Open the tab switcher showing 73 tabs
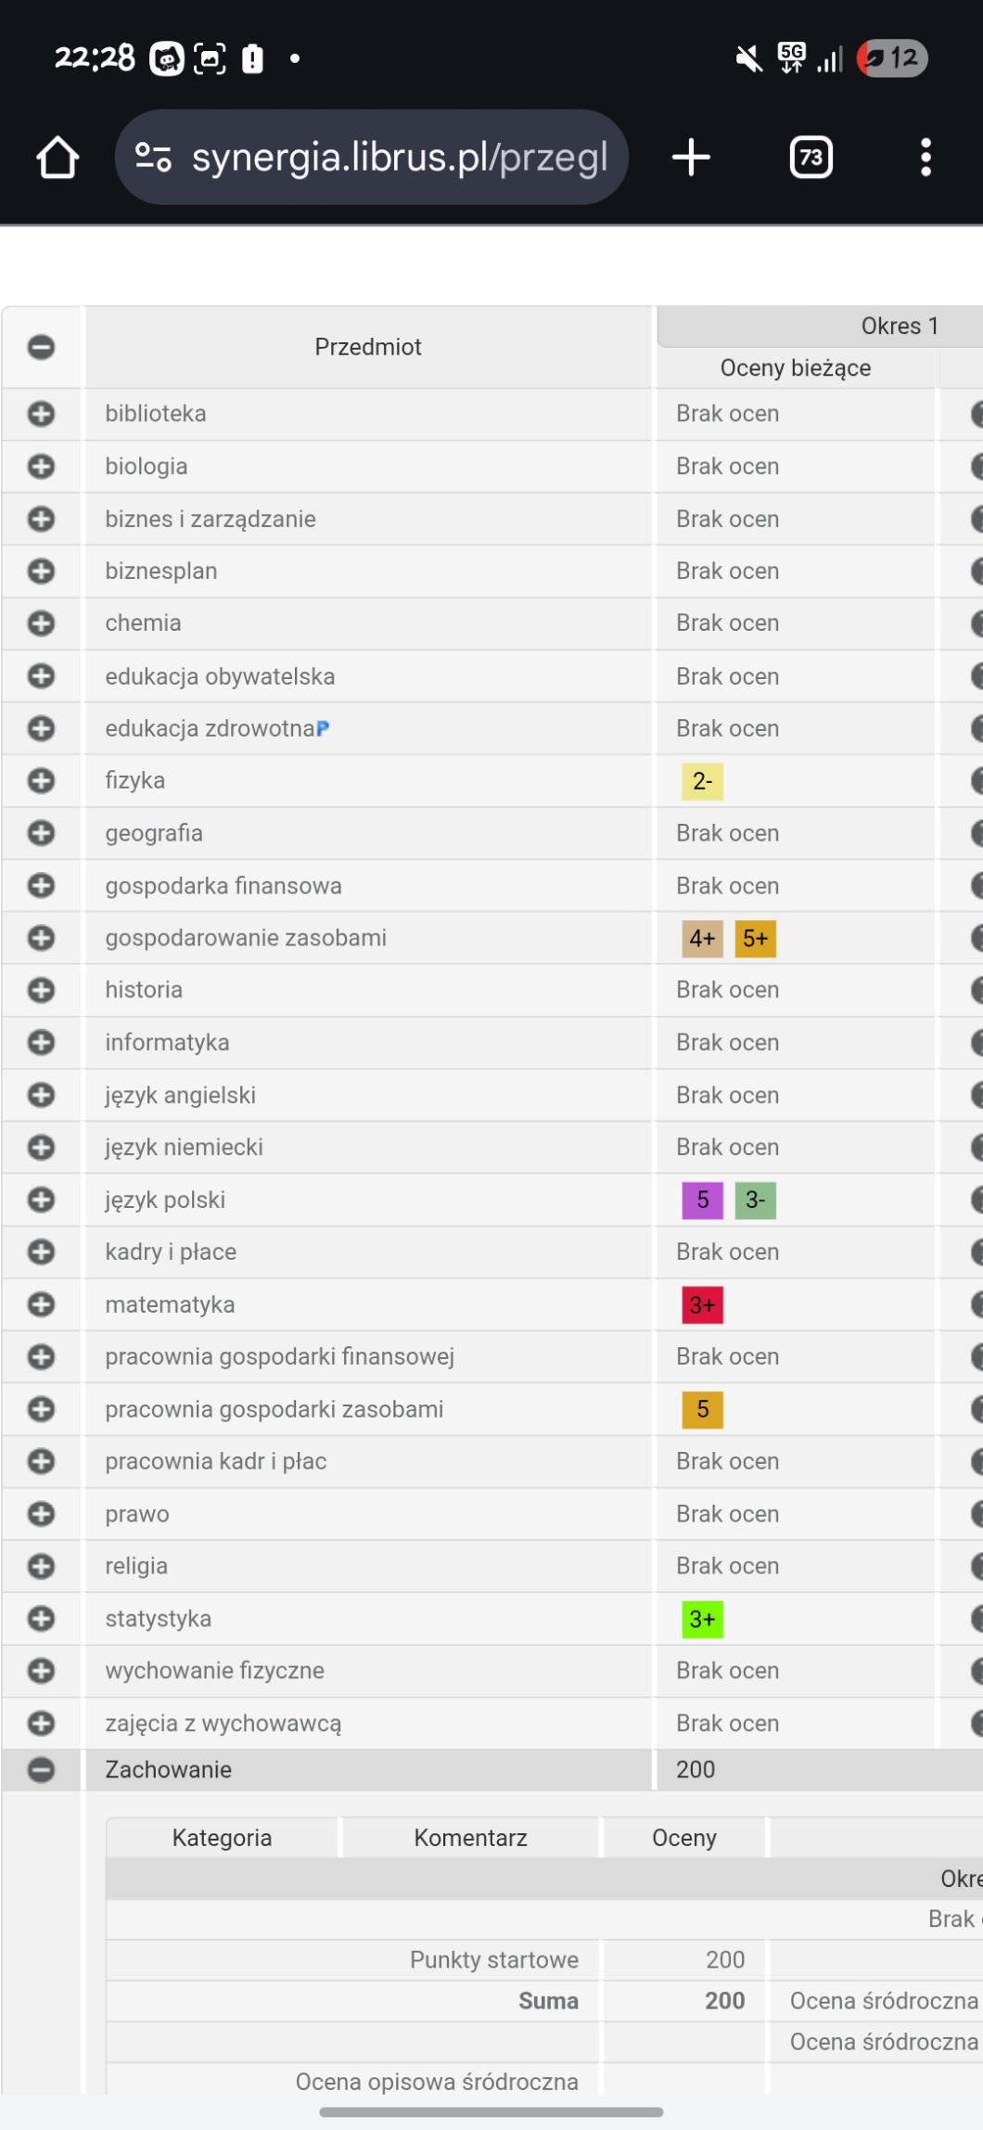This screenshot has height=2130, width=983. coord(811,158)
